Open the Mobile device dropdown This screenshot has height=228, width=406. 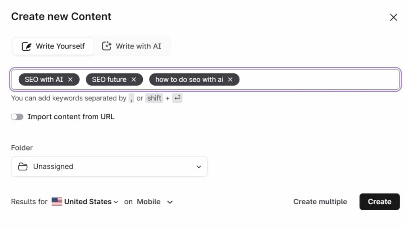pos(155,202)
